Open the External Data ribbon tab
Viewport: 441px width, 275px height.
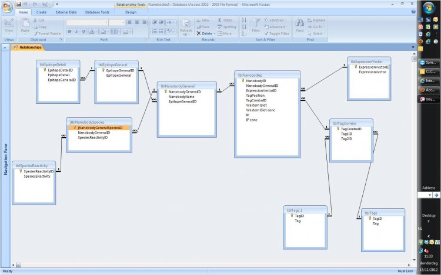pos(65,12)
